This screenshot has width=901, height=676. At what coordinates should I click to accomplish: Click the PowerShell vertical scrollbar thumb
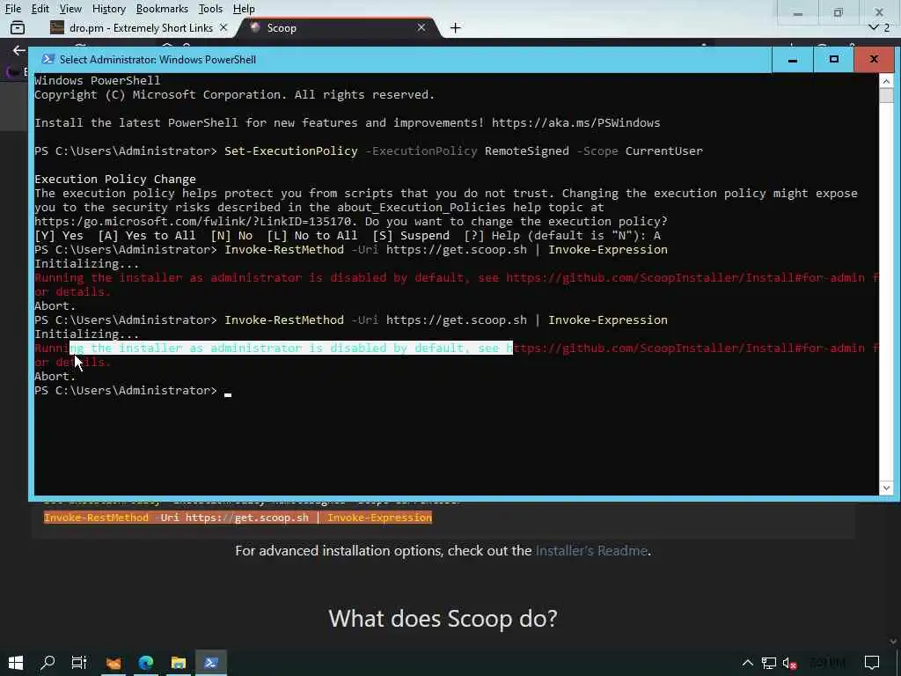[886, 95]
